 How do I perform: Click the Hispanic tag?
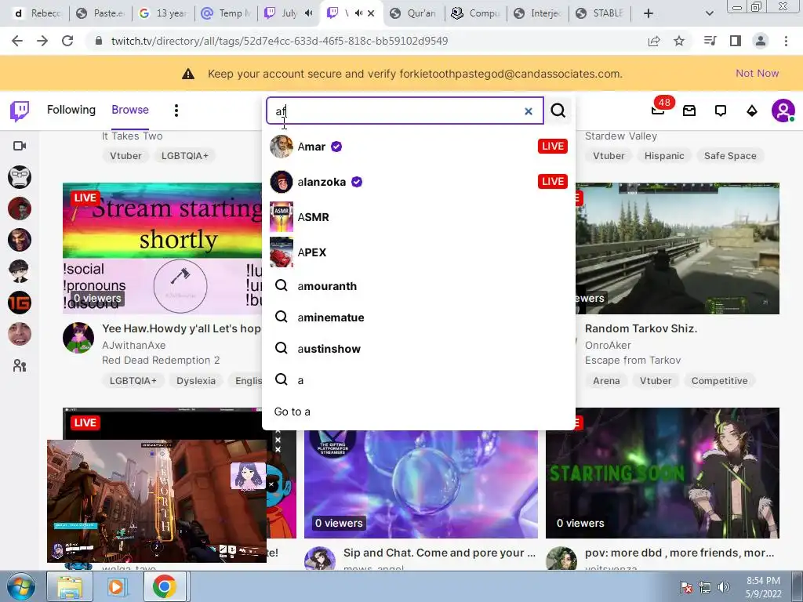click(664, 156)
